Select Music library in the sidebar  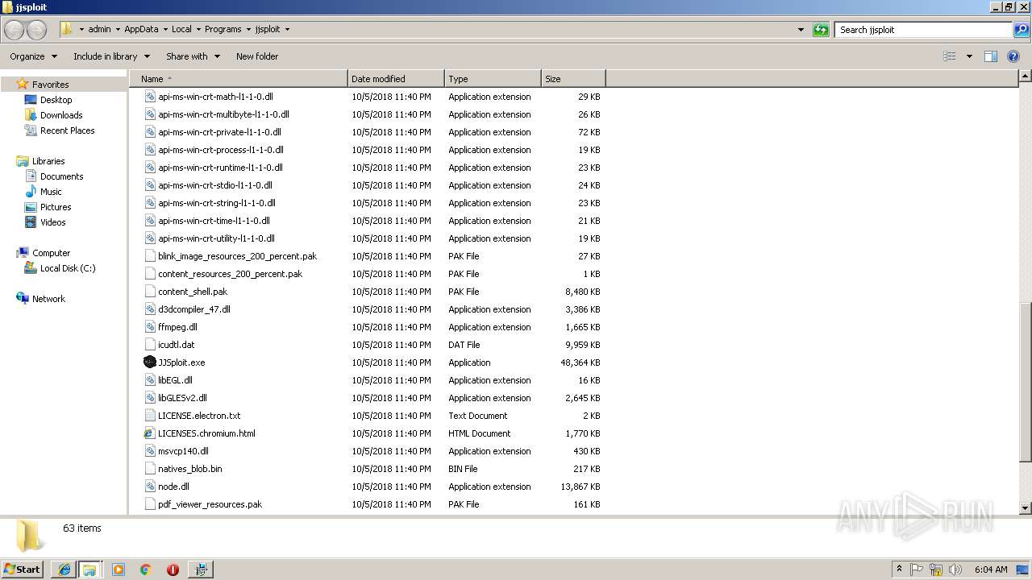[x=51, y=192]
